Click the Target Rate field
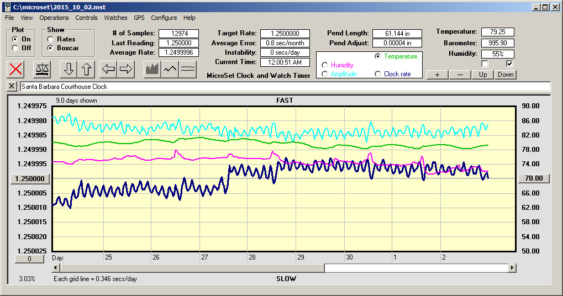Screen dimensions: 563x296 tap(285, 33)
